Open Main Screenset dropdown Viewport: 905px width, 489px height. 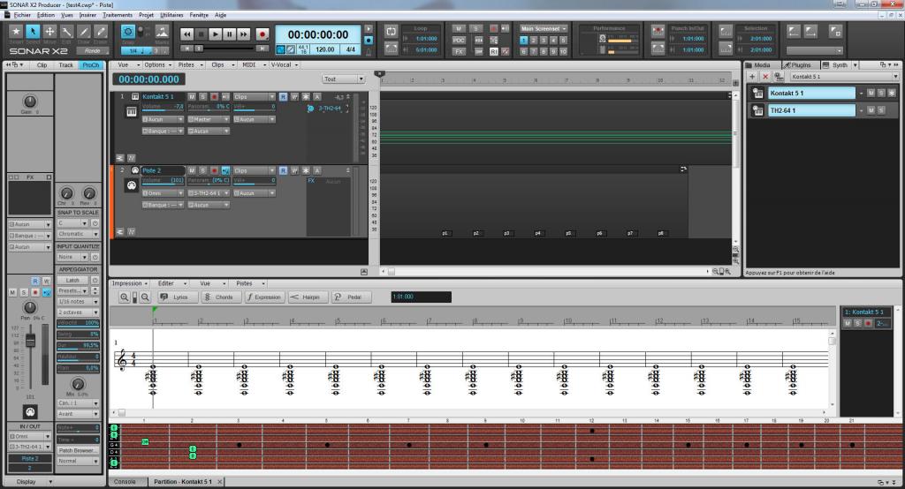(544, 29)
